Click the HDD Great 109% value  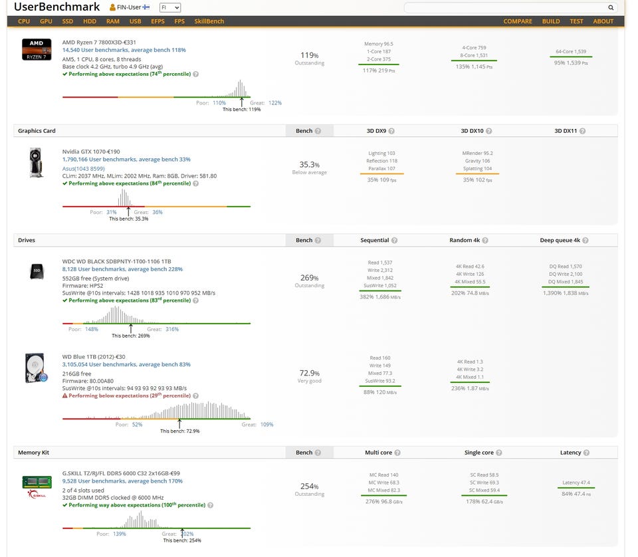click(x=267, y=425)
